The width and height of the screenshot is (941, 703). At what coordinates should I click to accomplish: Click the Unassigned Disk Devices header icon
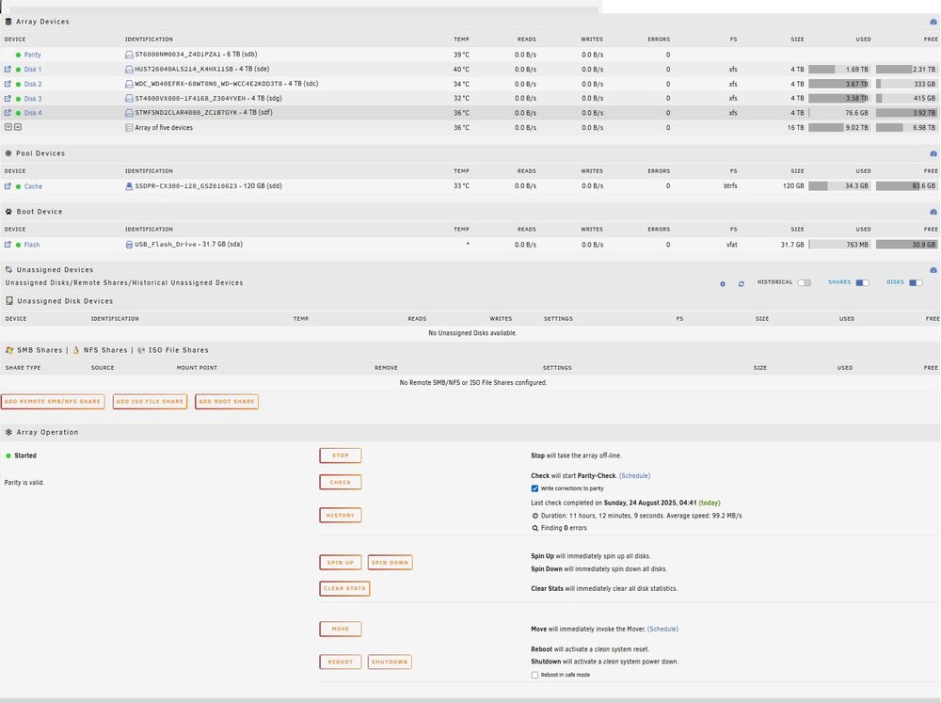[9, 301]
